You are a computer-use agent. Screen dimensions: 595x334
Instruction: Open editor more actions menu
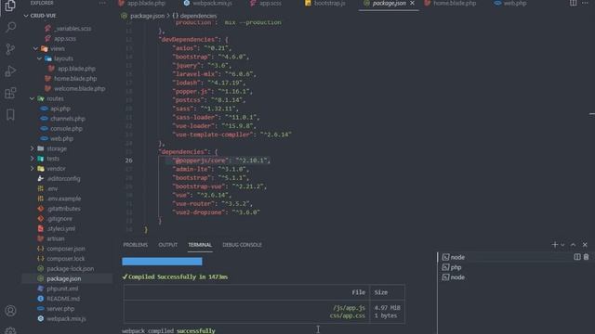[x=585, y=3]
